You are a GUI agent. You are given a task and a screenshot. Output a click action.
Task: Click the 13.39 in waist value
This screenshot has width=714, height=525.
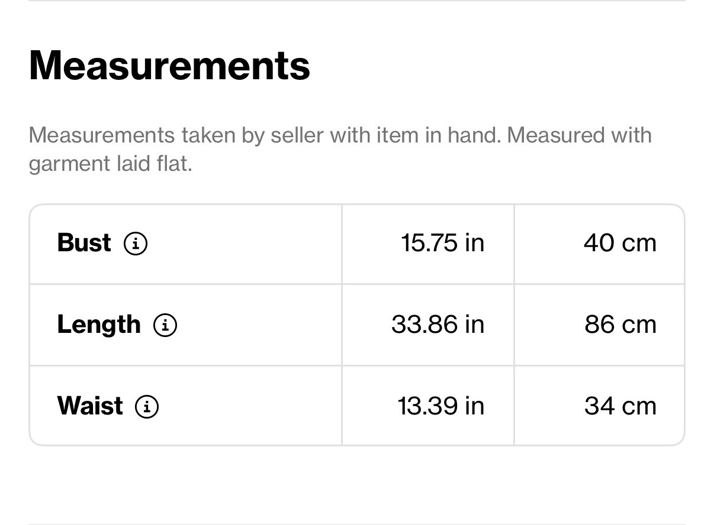440,406
